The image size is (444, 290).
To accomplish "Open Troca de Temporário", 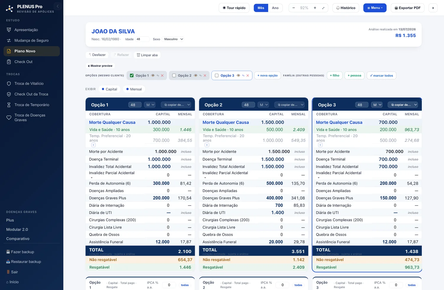I will (x=32, y=105).
